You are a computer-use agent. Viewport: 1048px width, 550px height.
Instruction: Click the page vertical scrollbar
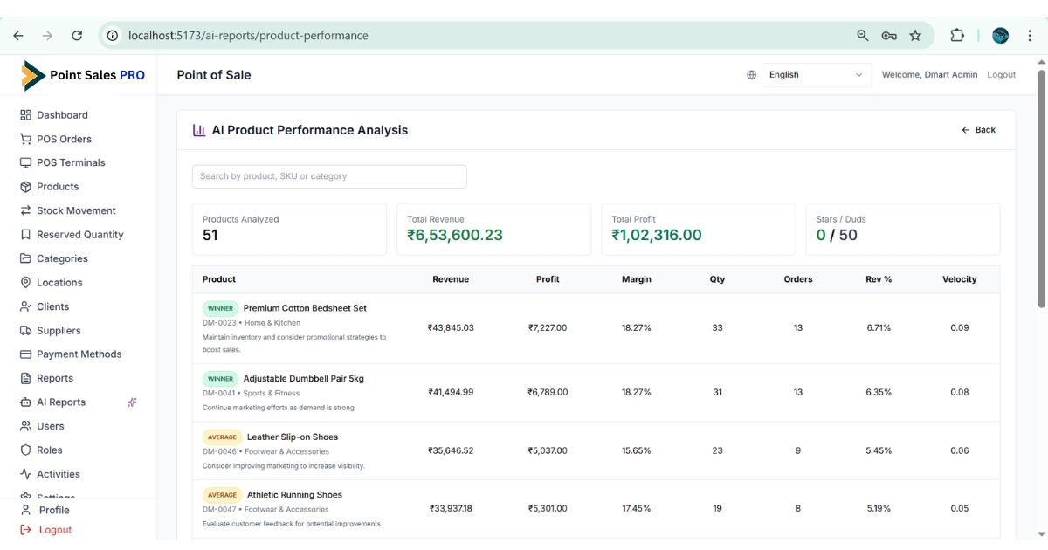coord(1040,188)
